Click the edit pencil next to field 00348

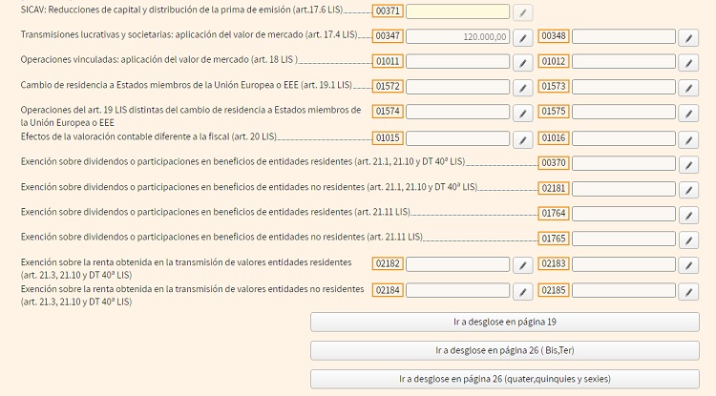[688, 38]
